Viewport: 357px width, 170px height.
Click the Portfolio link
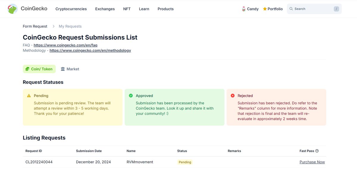point(275,9)
